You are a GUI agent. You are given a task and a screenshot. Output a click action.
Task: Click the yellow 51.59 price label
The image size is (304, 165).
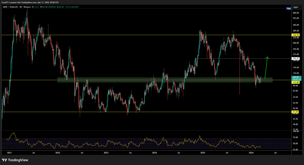point(295,112)
